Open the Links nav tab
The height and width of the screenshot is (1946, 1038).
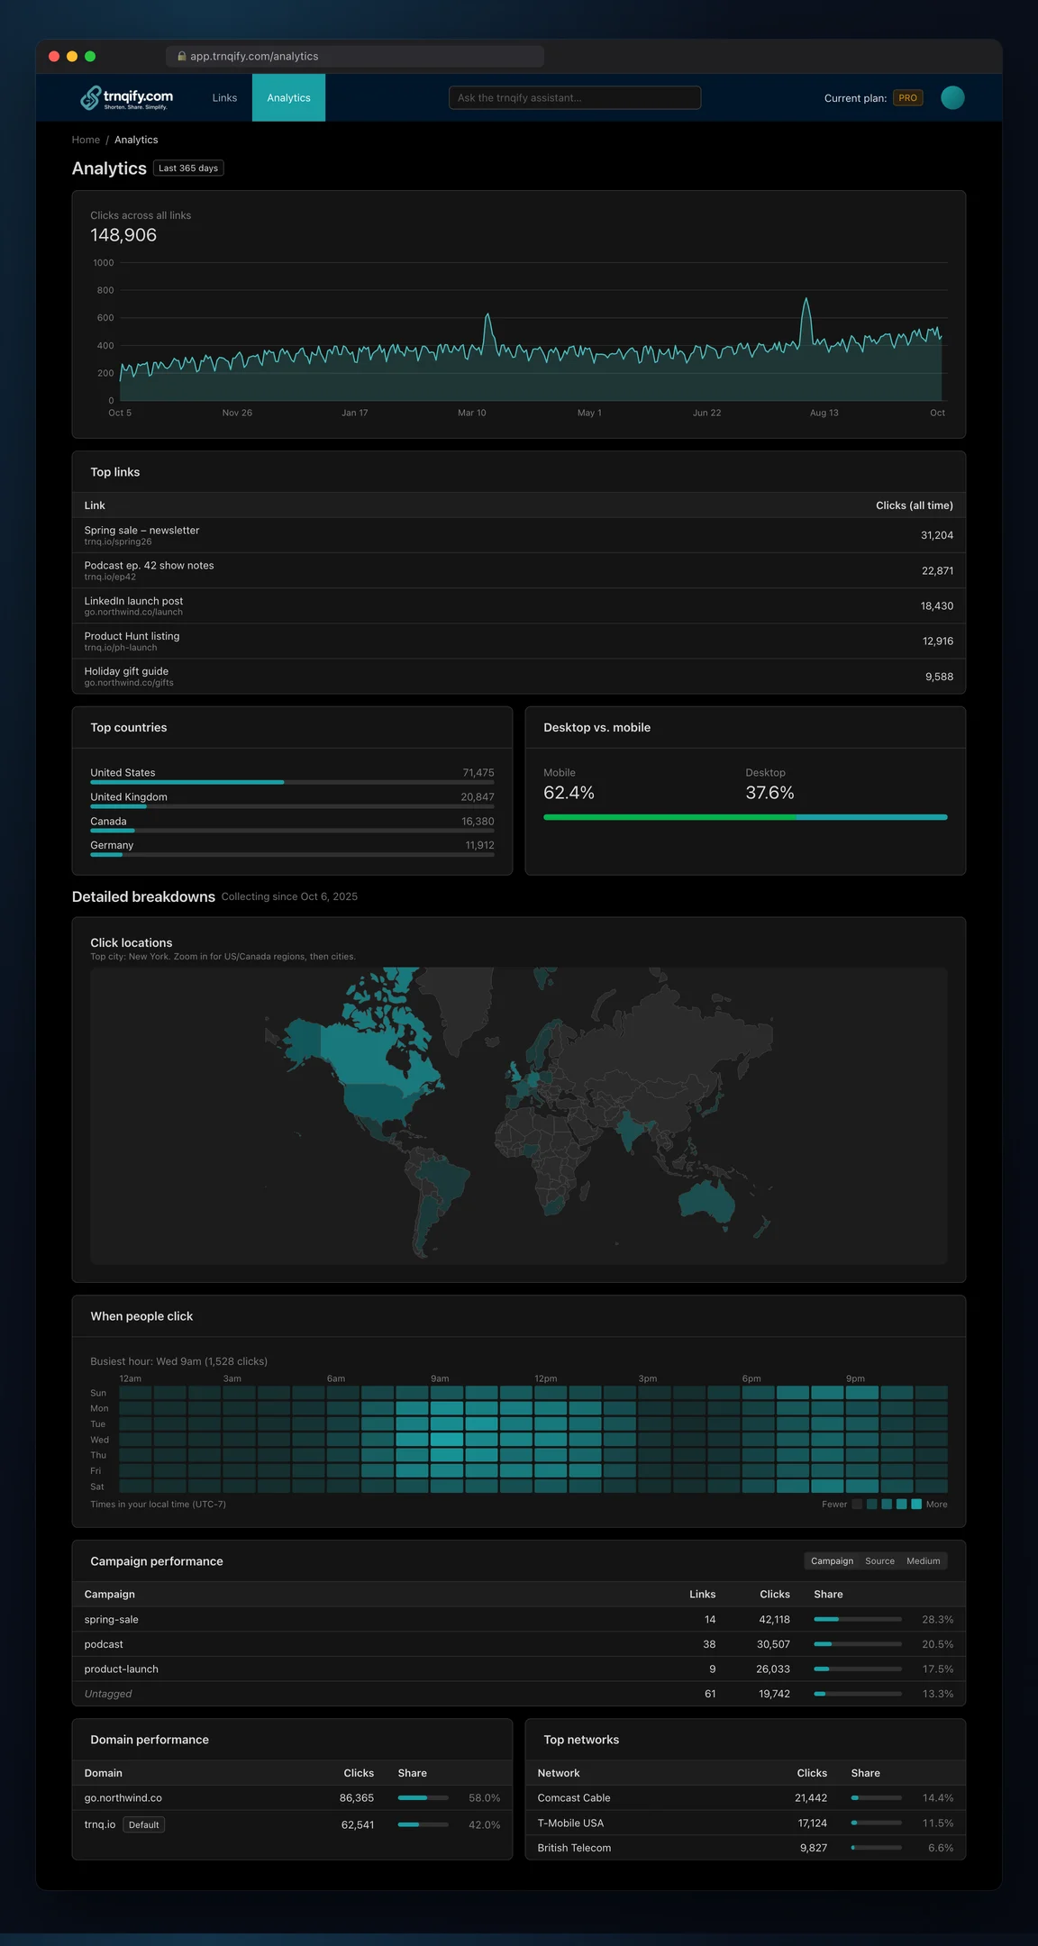pos(224,97)
